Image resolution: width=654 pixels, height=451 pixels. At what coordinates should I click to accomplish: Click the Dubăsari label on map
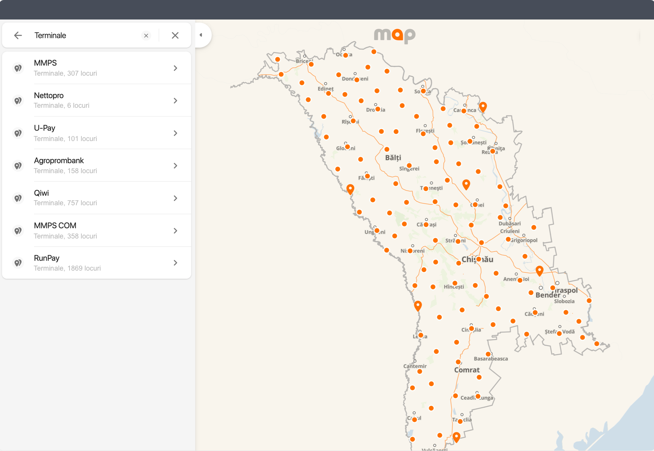(x=510, y=224)
